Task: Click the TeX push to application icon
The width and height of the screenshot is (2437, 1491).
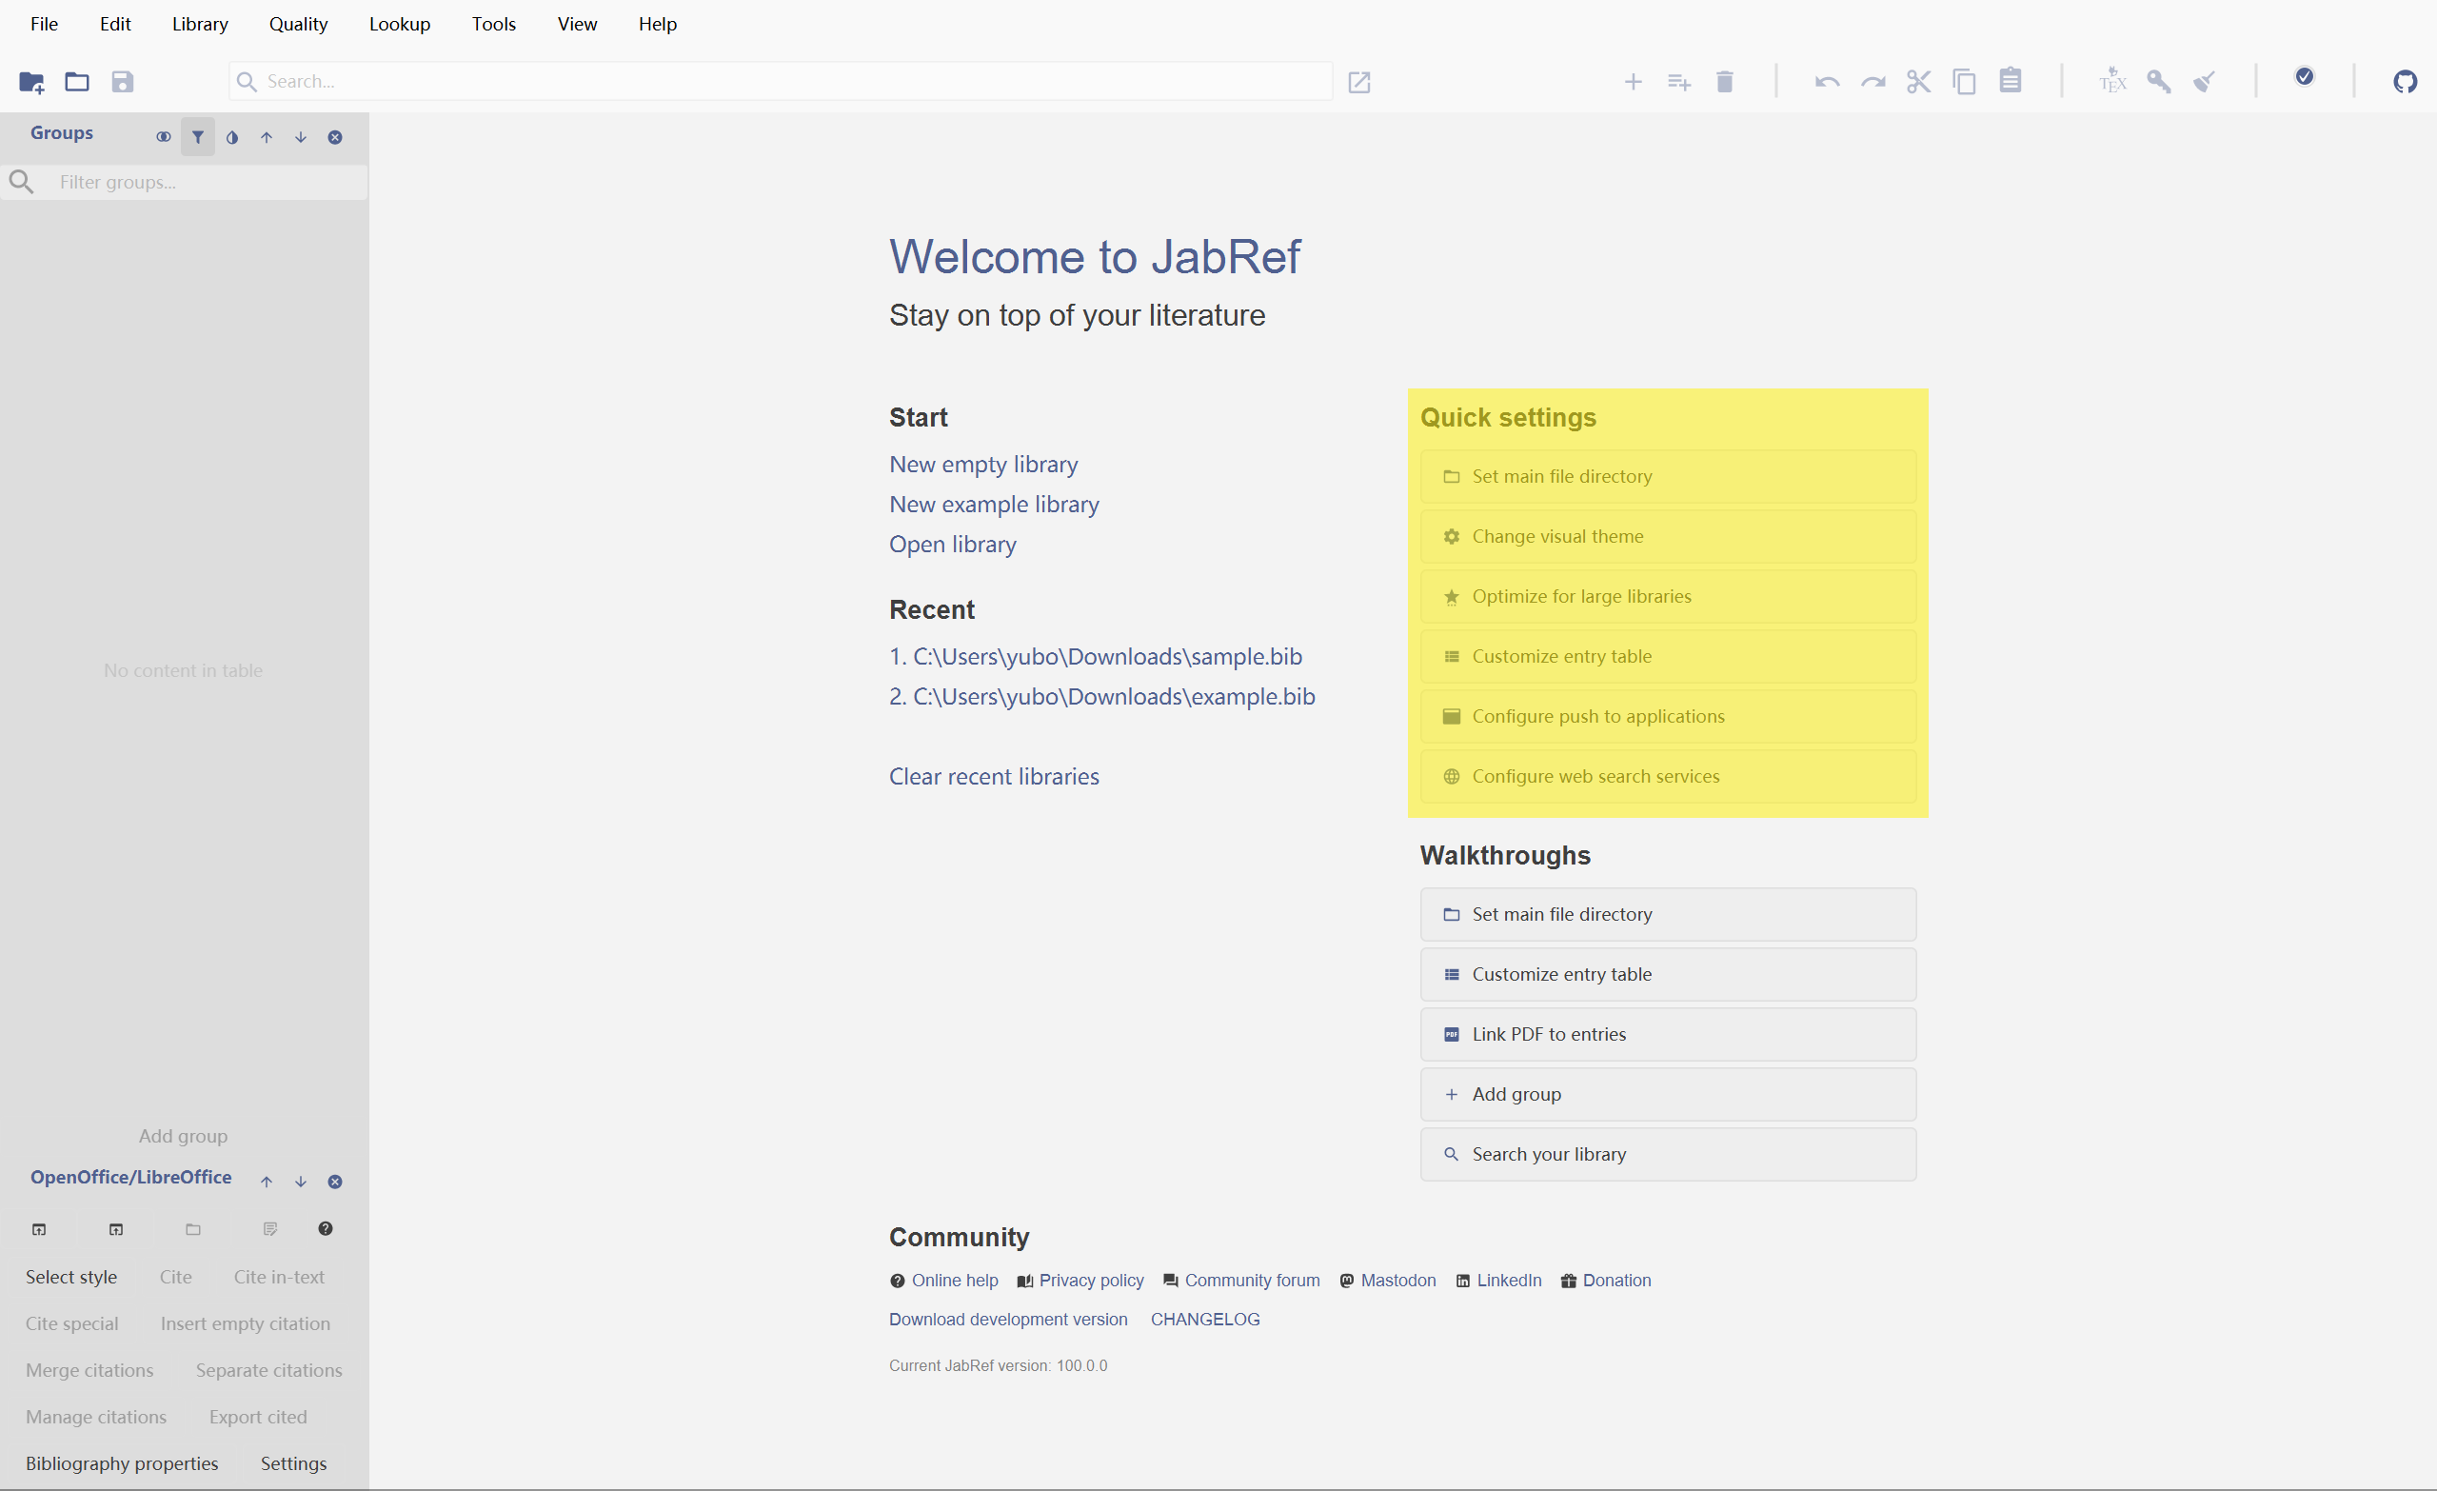Action: 2112,81
